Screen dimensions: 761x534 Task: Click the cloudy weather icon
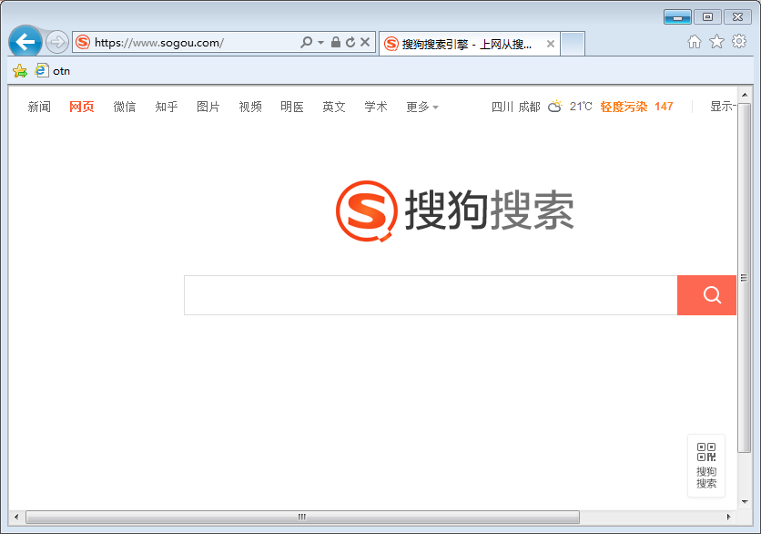[x=554, y=107]
